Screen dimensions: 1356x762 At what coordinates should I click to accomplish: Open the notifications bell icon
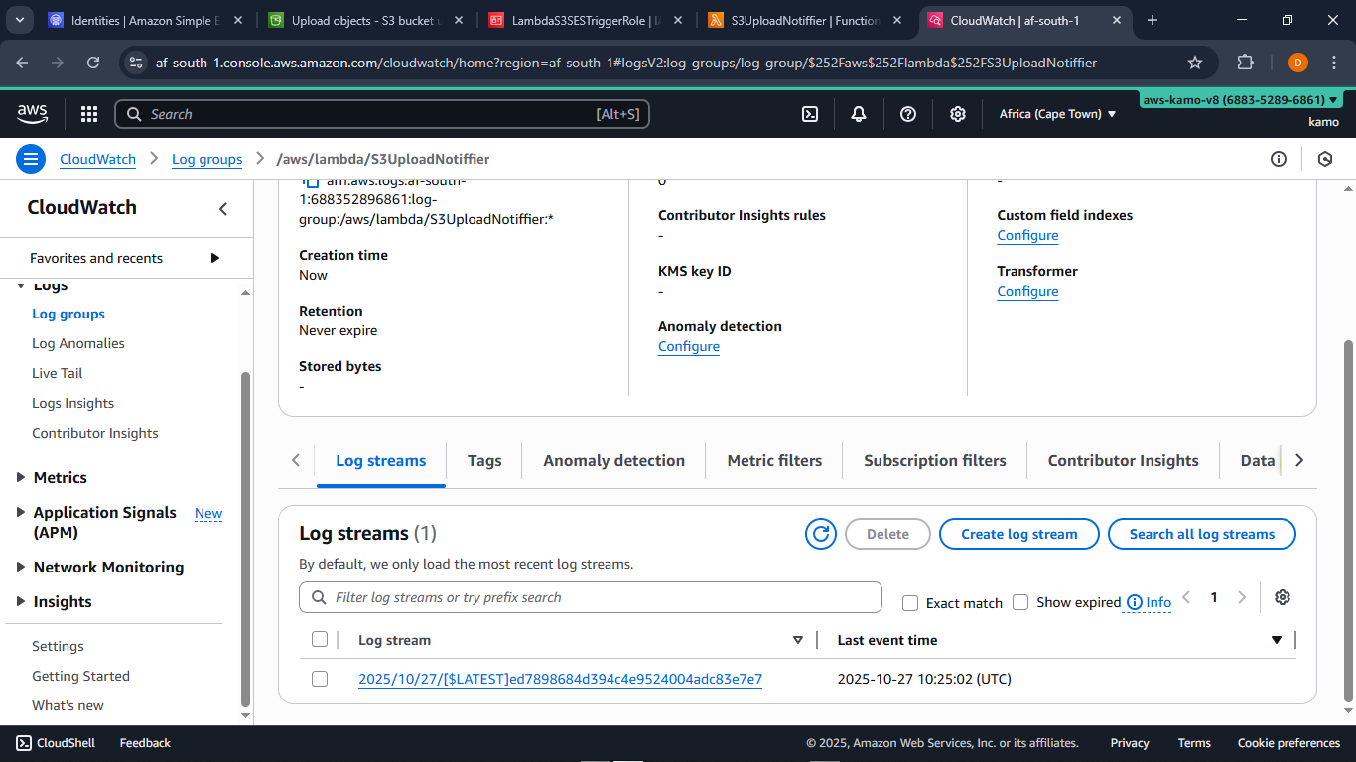[858, 114]
